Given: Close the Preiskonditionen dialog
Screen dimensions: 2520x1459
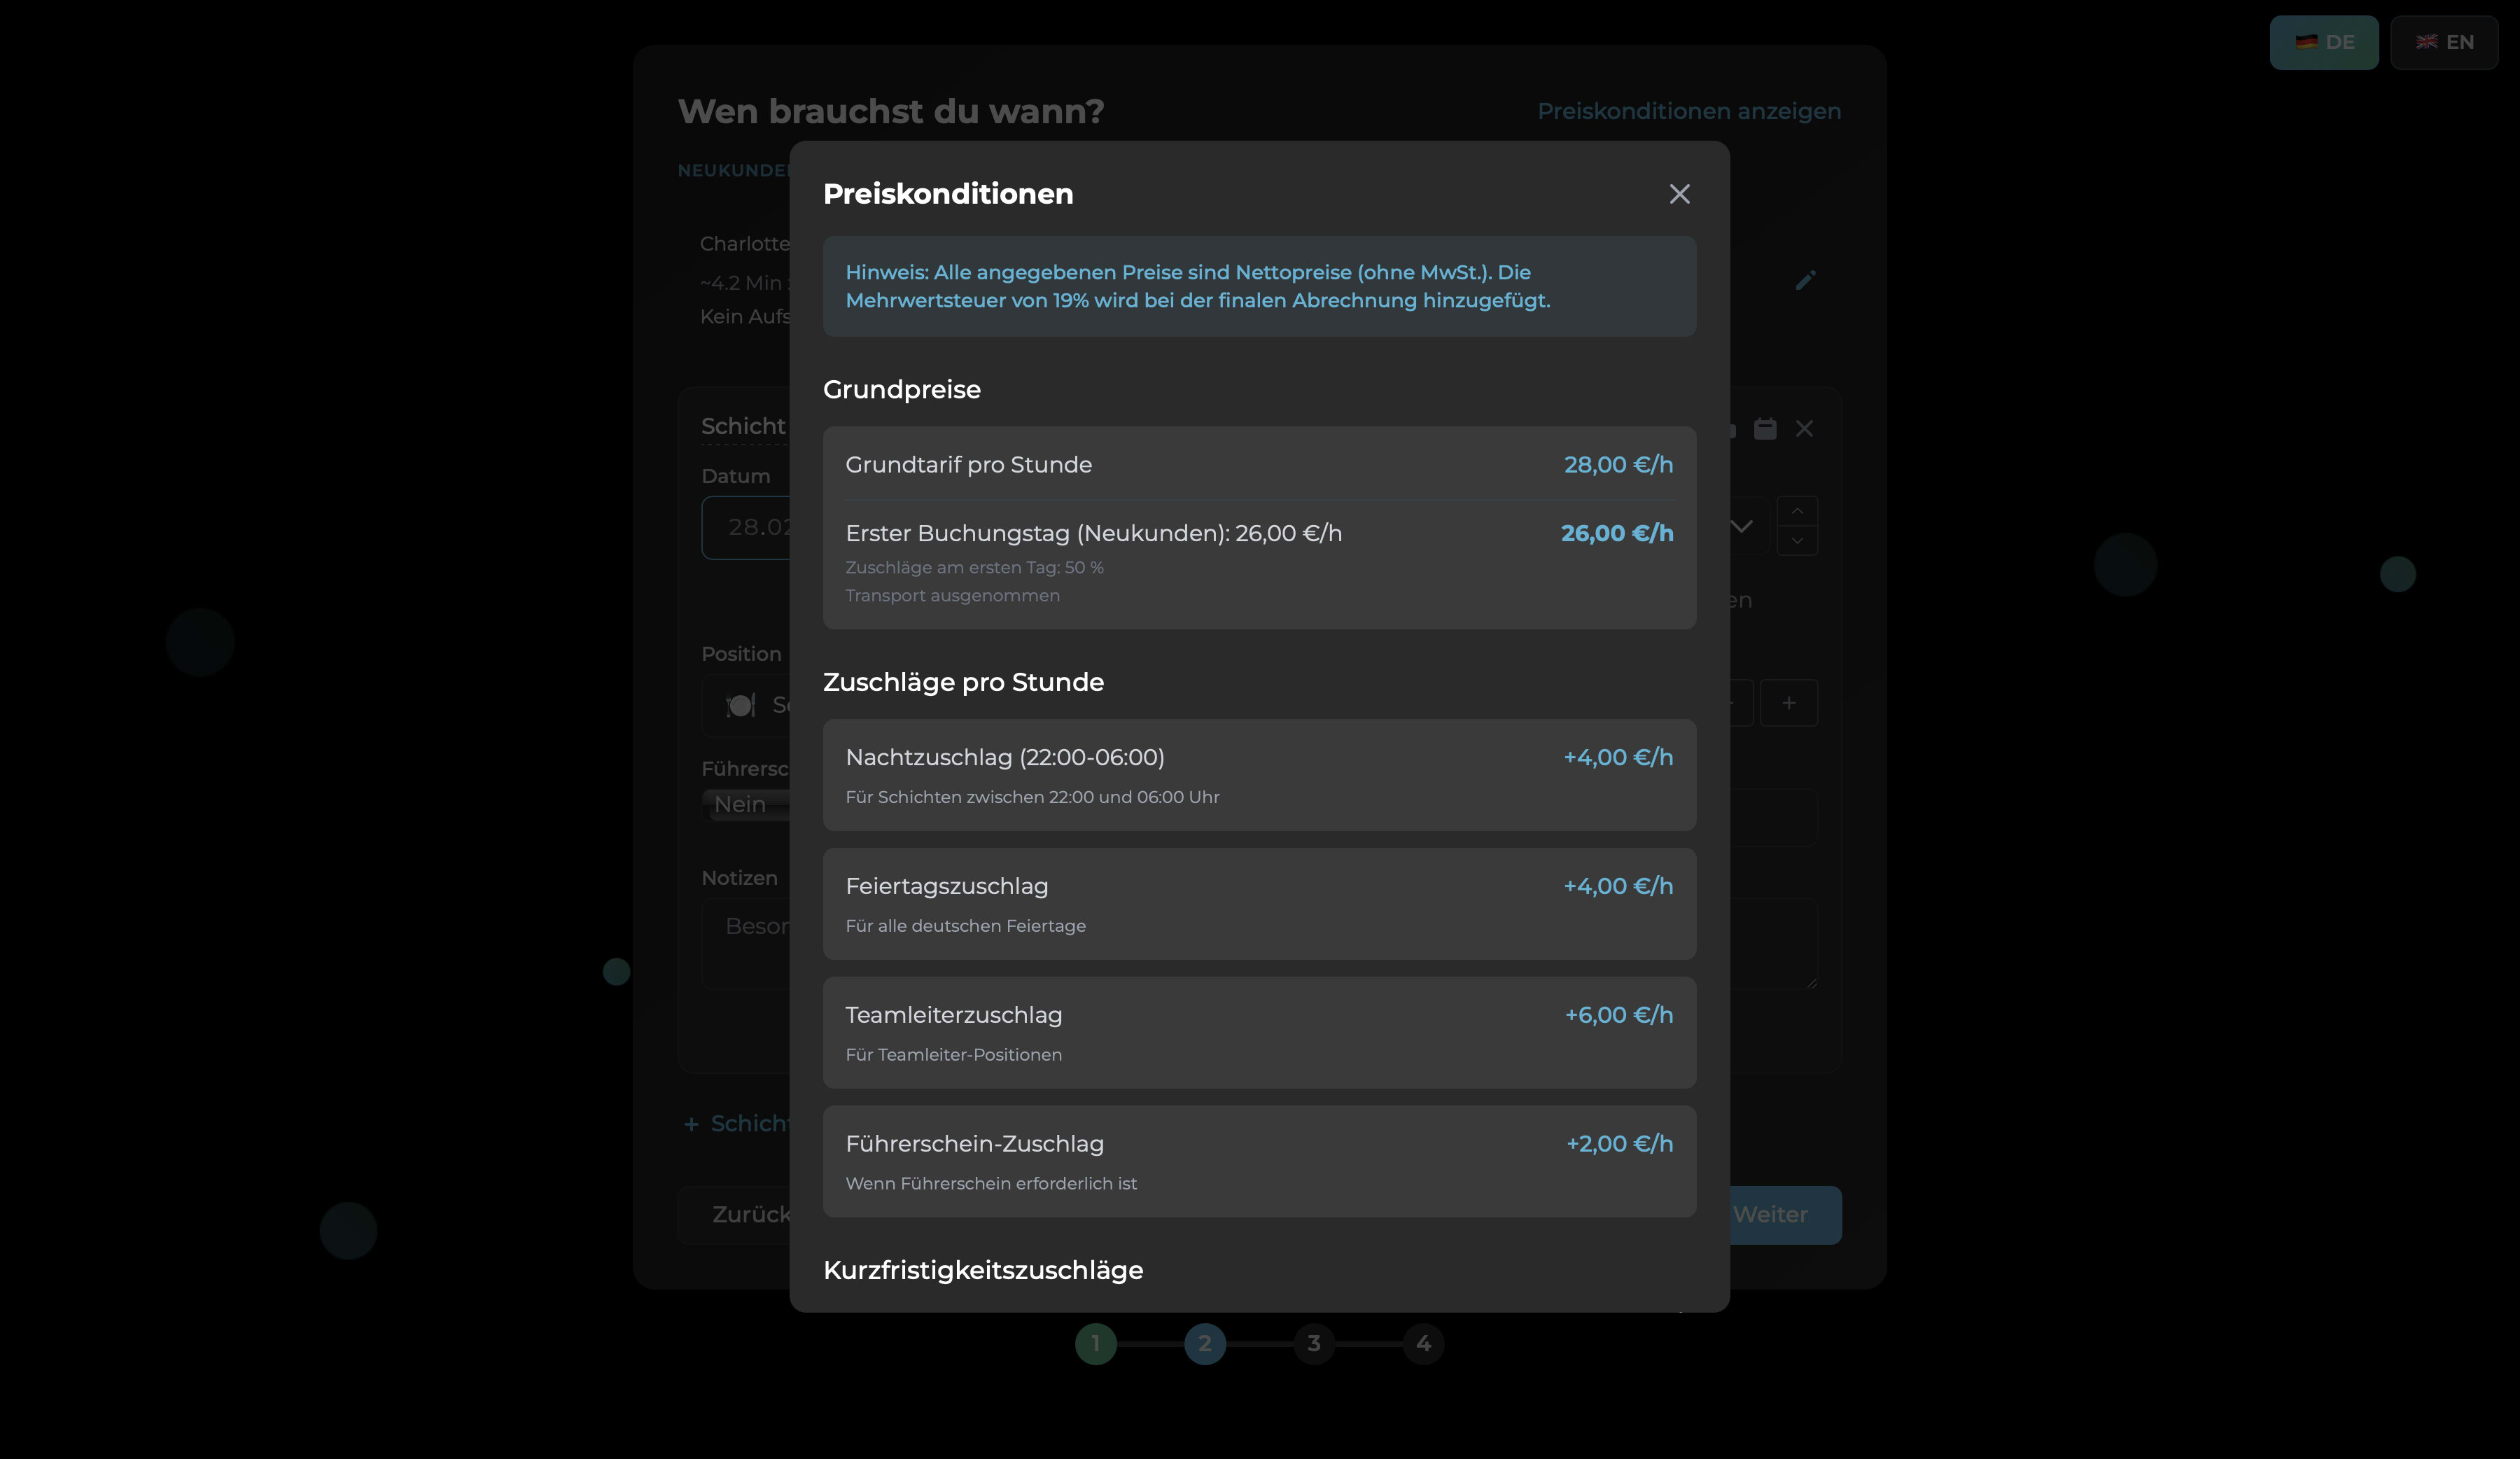Looking at the screenshot, I should [1679, 194].
